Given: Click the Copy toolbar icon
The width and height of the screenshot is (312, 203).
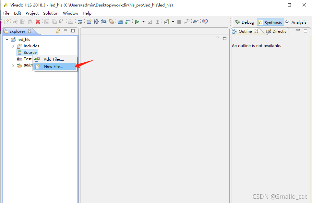Looking at the screenshot, I should [x=23, y=22].
